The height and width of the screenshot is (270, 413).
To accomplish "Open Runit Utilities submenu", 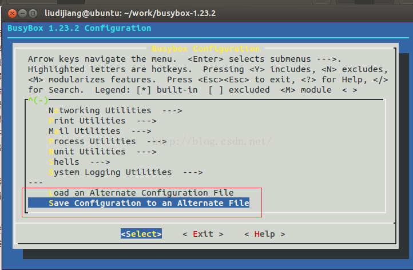I will pyautogui.click(x=102, y=152).
